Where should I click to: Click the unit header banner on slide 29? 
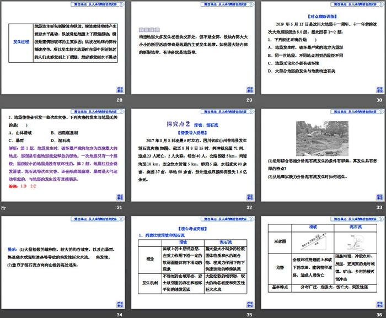pos(227,4)
